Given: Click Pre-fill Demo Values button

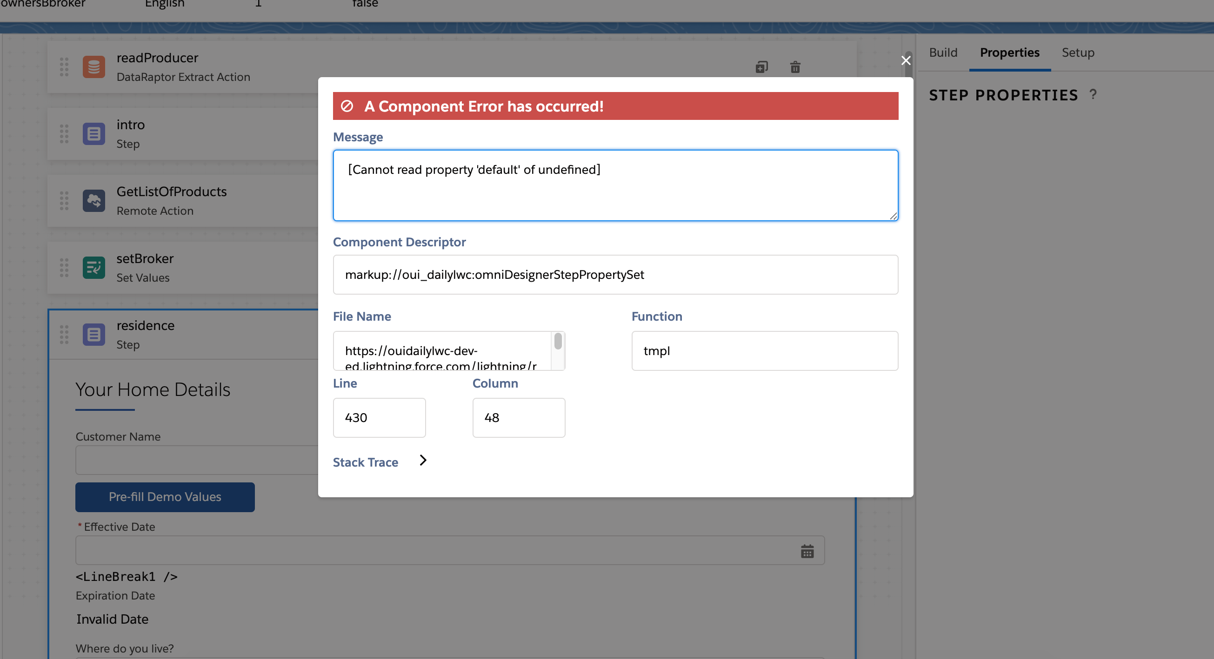Looking at the screenshot, I should tap(165, 497).
